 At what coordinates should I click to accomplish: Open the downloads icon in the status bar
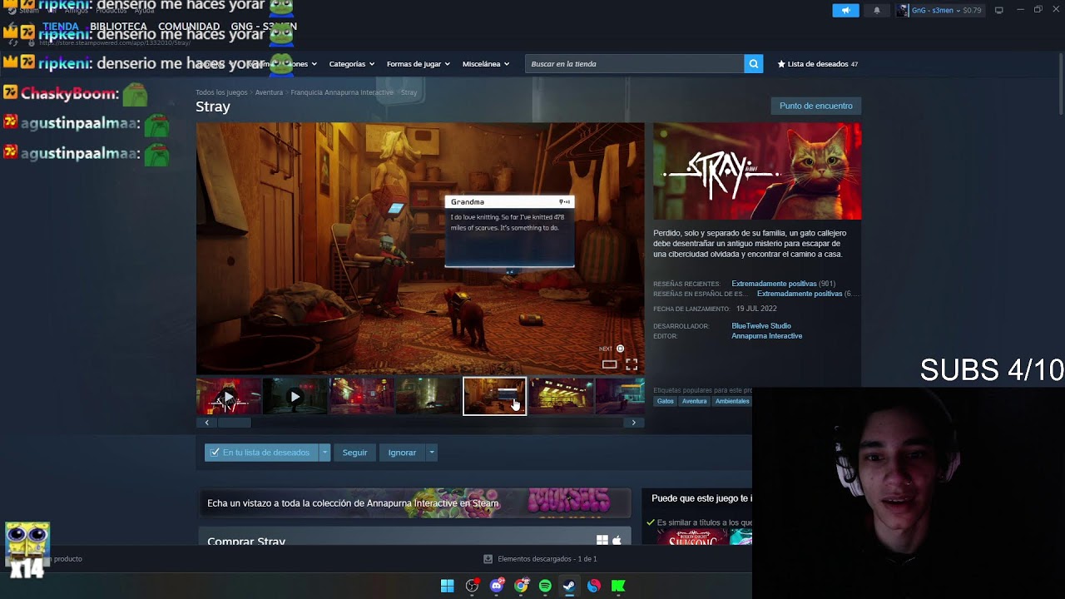click(488, 559)
